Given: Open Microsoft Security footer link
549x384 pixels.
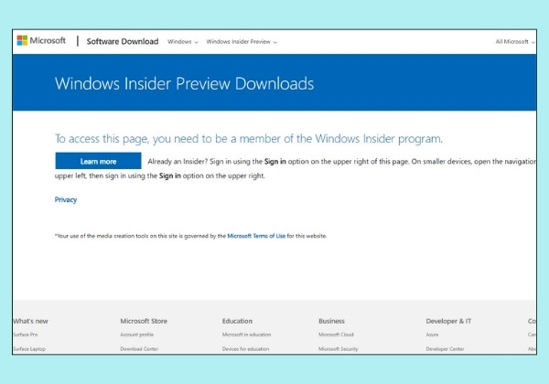Looking at the screenshot, I should 339,348.
